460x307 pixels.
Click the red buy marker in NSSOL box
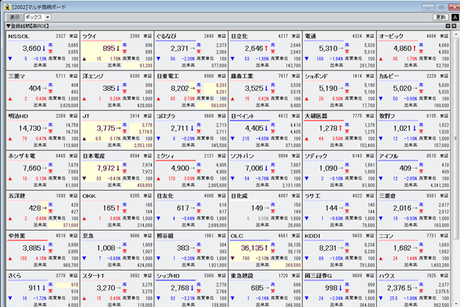point(50,52)
